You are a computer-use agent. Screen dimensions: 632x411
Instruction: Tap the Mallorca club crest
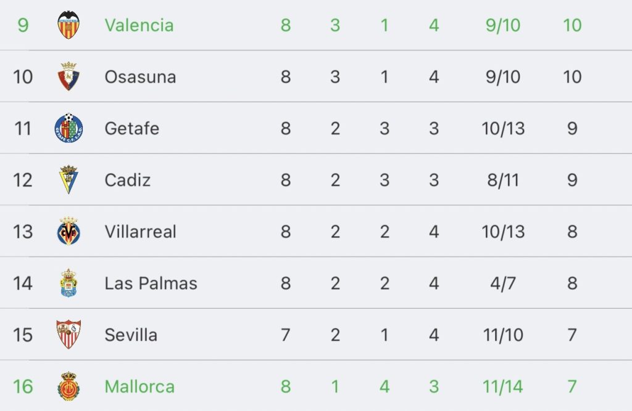tap(69, 386)
